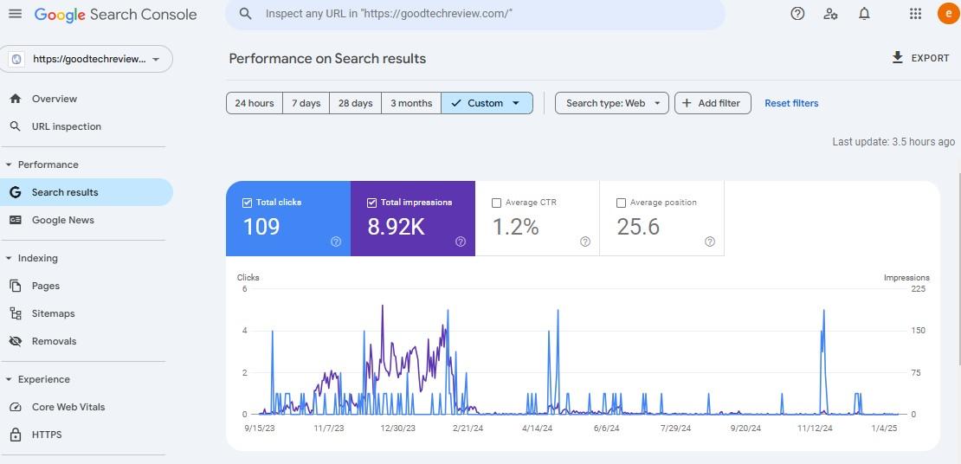The width and height of the screenshot is (961, 464).
Task: Click the Removals crossed-eye icon
Action: [x=16, y=341]
